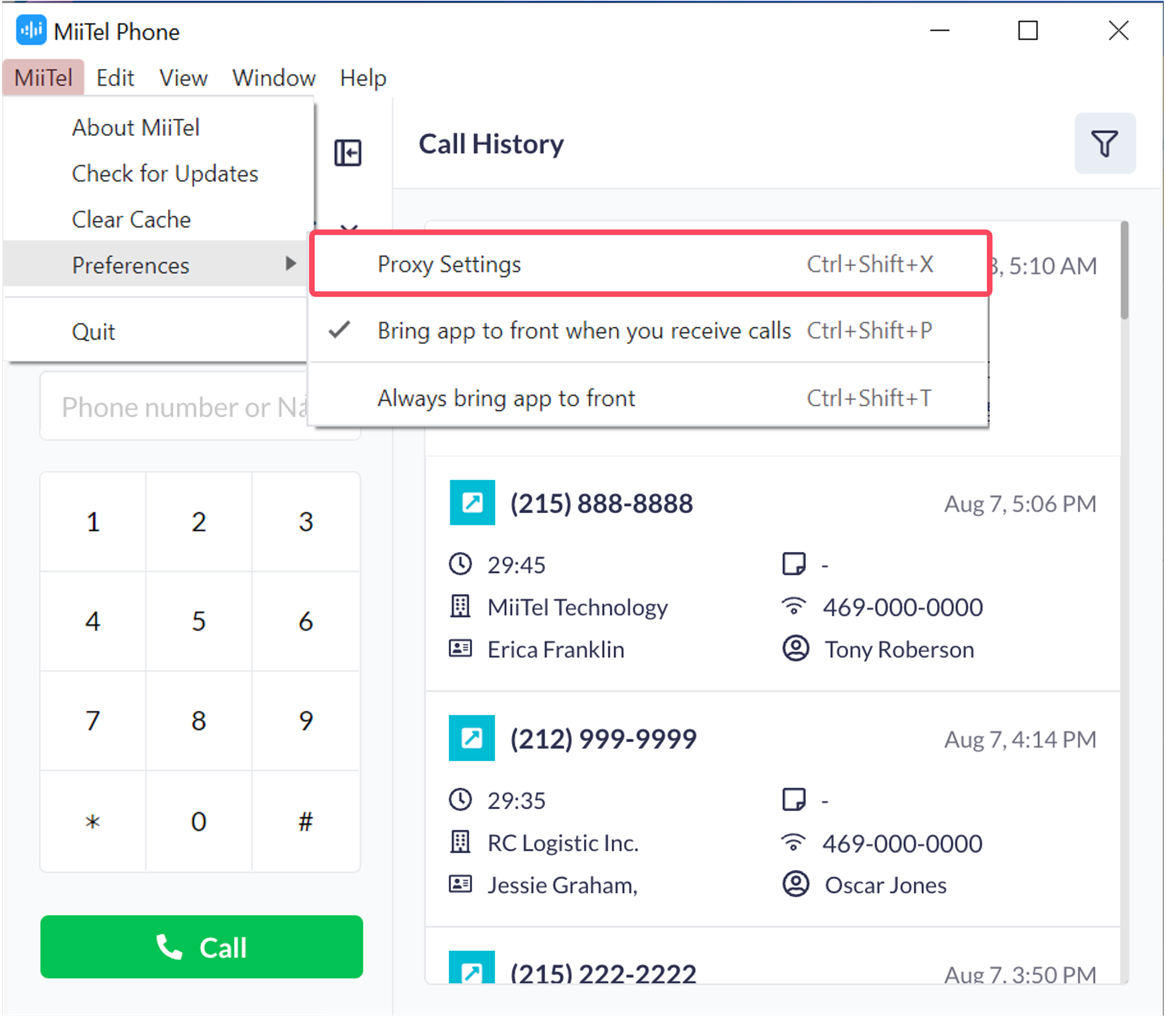Click outgoing call icon for (215) 222-2222
Image resolution: width=1166 pixels, height=1017 pixels.
coord(472,967)
